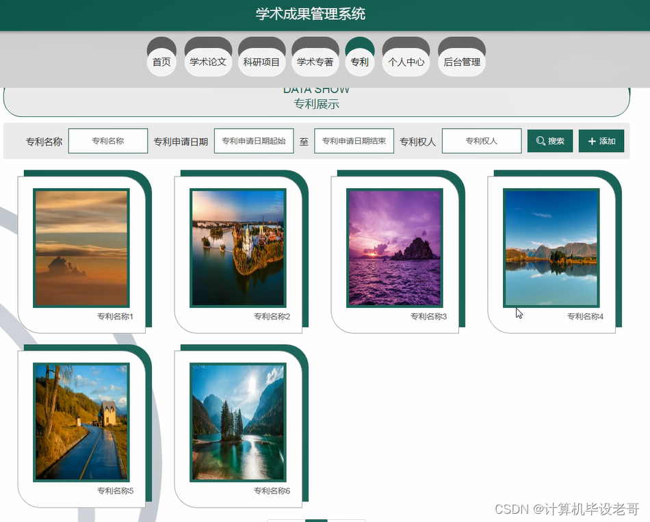Open the mountain reflection image of 专利名称4
Screen dimensions: 650x522
tap(551, 248)
